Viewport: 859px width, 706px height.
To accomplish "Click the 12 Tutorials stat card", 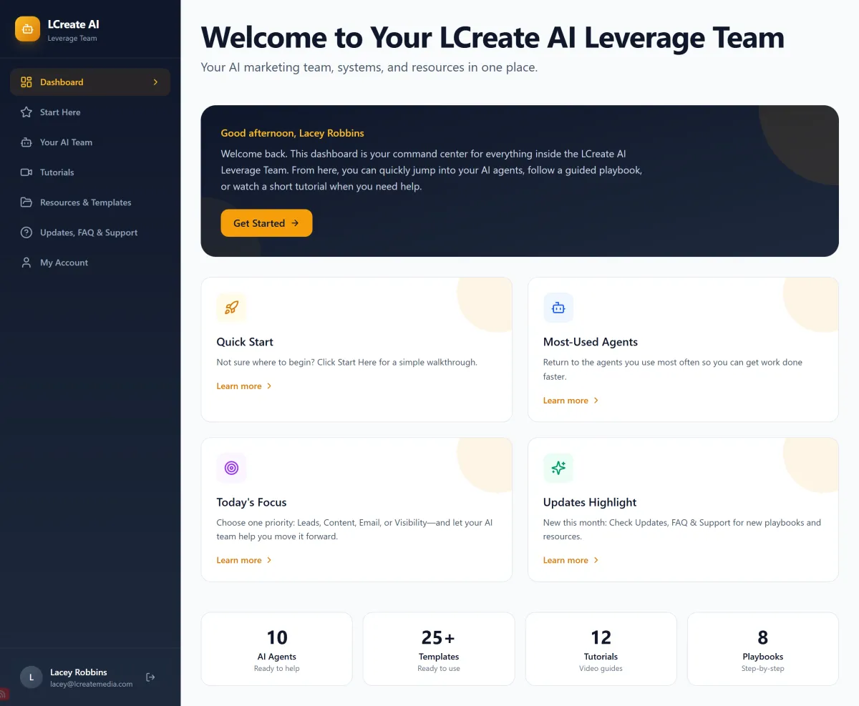I will tap(601, 649).
